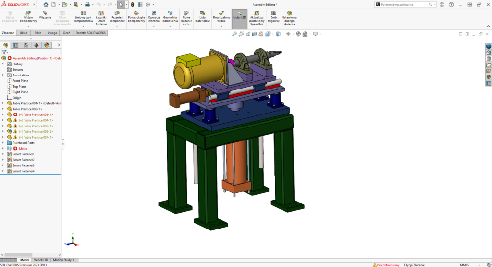492x267 pixels.
Task: Switch to the Szkic tab
Action: coord(37,33)
